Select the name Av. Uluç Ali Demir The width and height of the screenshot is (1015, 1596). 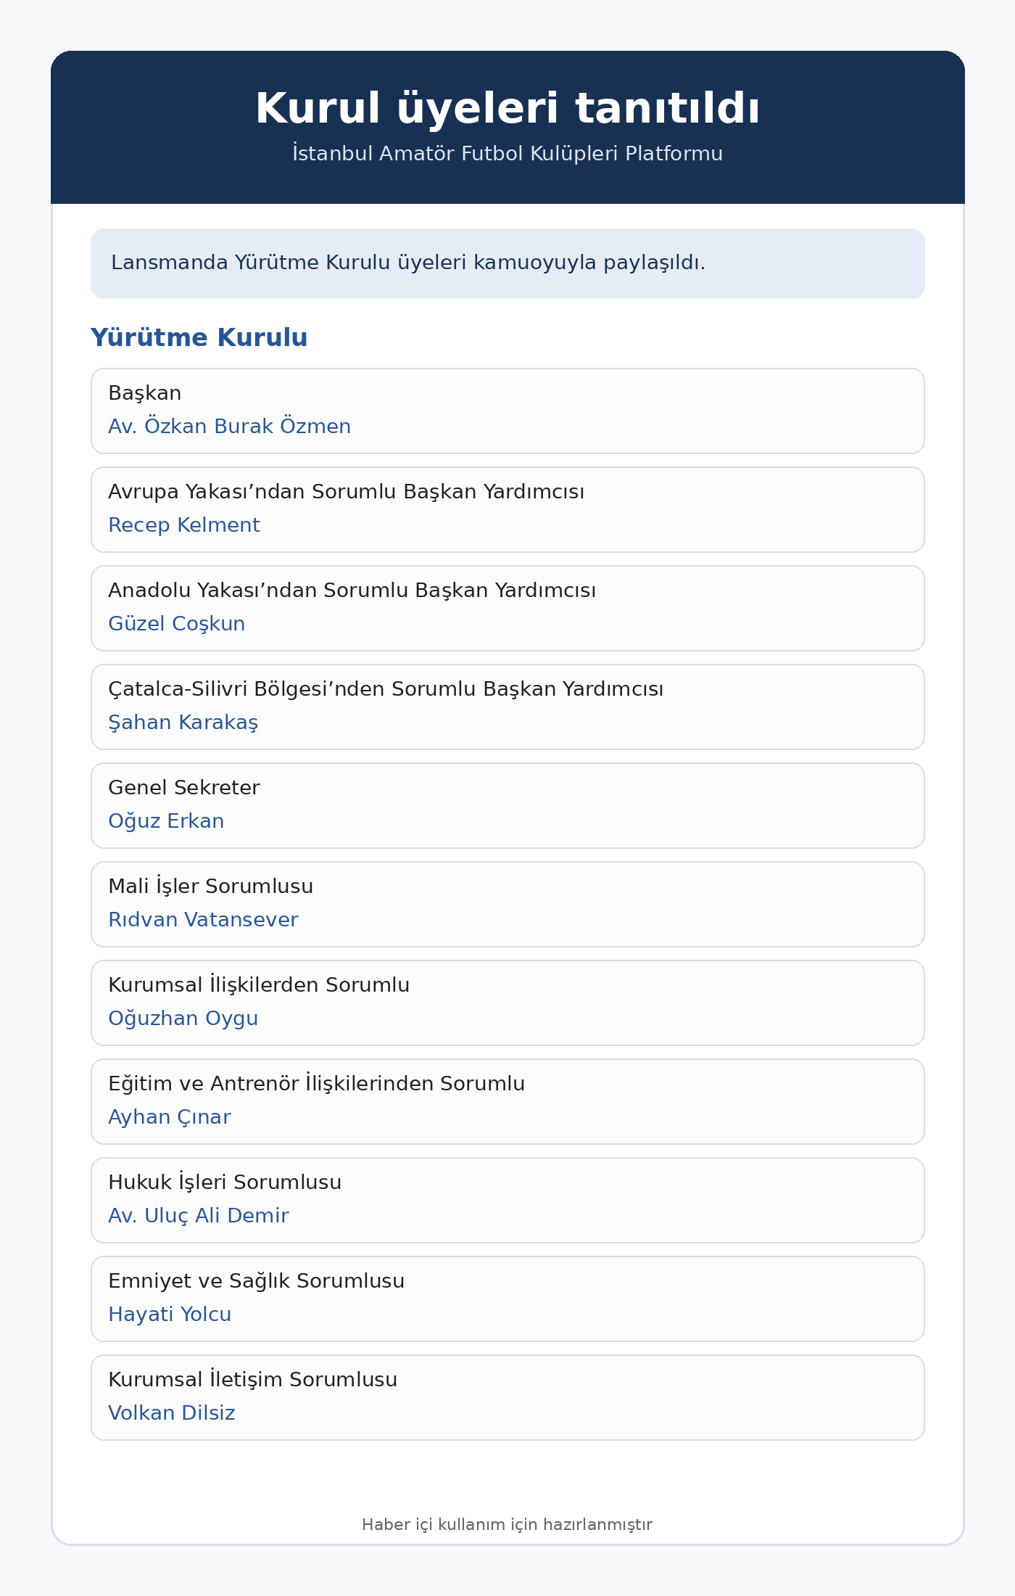[x=198, y=1216]
